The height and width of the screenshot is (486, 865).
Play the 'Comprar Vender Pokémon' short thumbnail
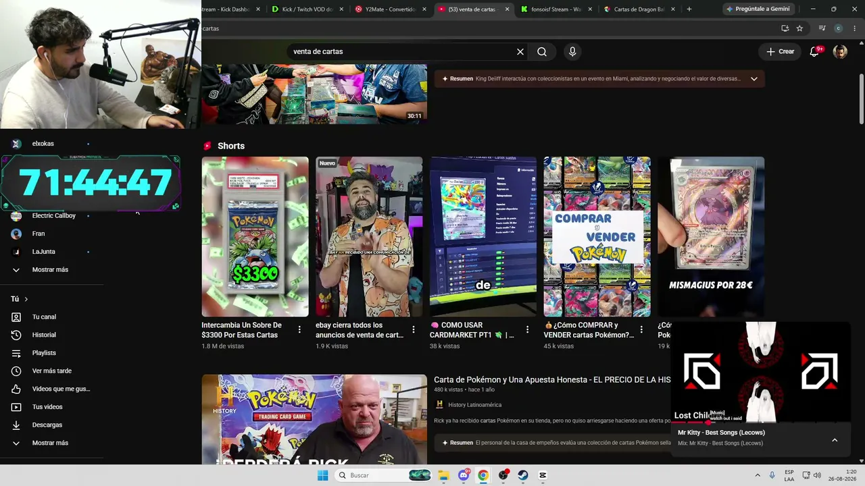coord(597,237)
